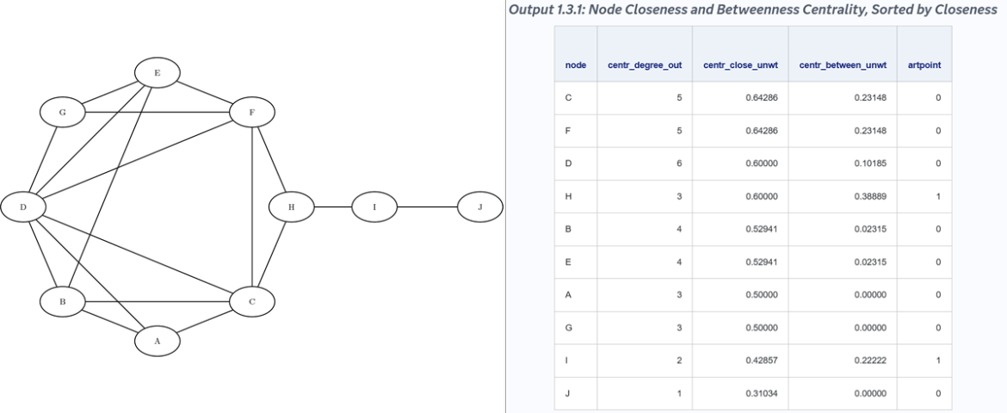The width and height of the screenshot is (1007, 413).
Task: Click the Output 1.3.1 table title
Action: point(757,9)
